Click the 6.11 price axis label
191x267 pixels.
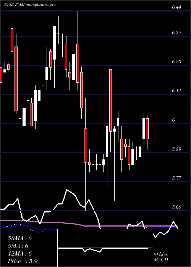pos(176,91)
